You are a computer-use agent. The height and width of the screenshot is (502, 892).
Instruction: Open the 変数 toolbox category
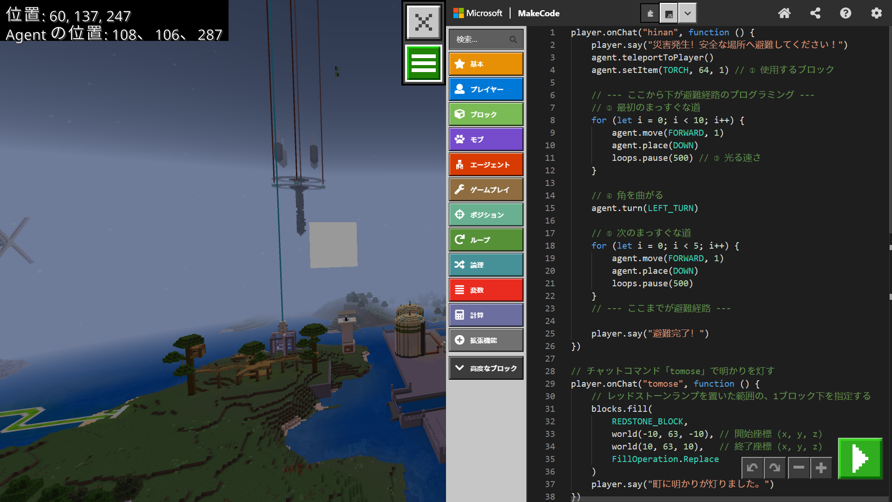tap(486, 290)
